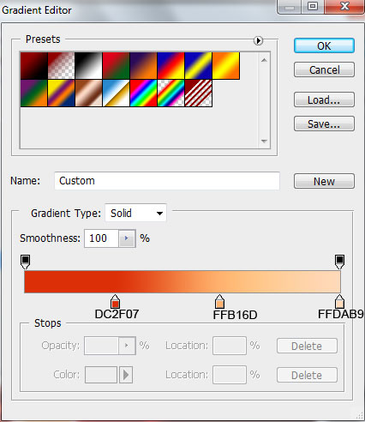Click the OK button
Viewport: 365px width, 422px height.
click(x=324, y=45)
